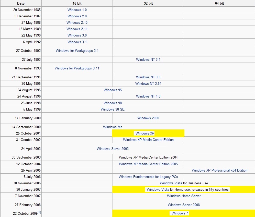Open footnote [1] beside 22 October 2009
255x217 pixels.
(39, 212)
